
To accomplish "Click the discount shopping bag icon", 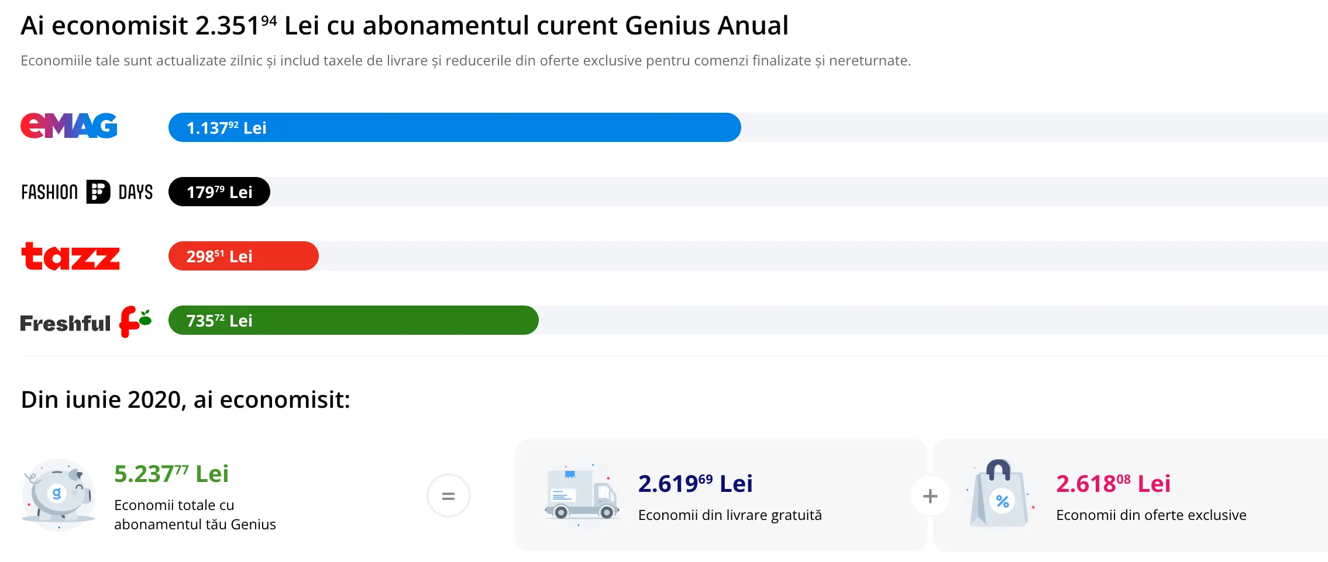I will (x=1000, y=494).
